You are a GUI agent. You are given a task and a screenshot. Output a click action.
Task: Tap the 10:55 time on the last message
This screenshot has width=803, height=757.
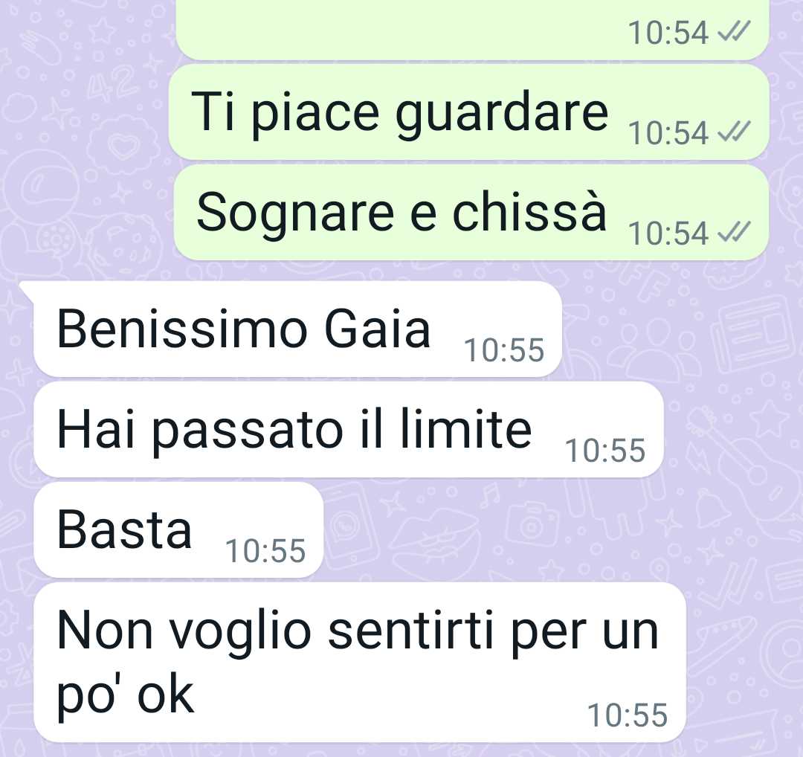(x=628, y=715)
